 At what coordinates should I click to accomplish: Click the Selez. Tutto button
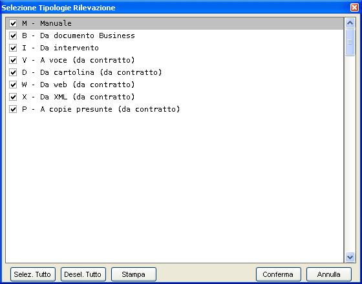tap(33, 274)
